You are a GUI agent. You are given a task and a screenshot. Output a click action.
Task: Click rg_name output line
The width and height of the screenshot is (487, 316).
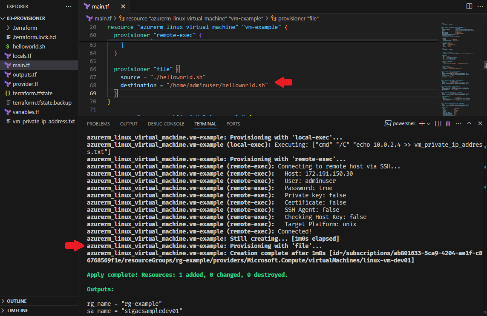[124, 304]
